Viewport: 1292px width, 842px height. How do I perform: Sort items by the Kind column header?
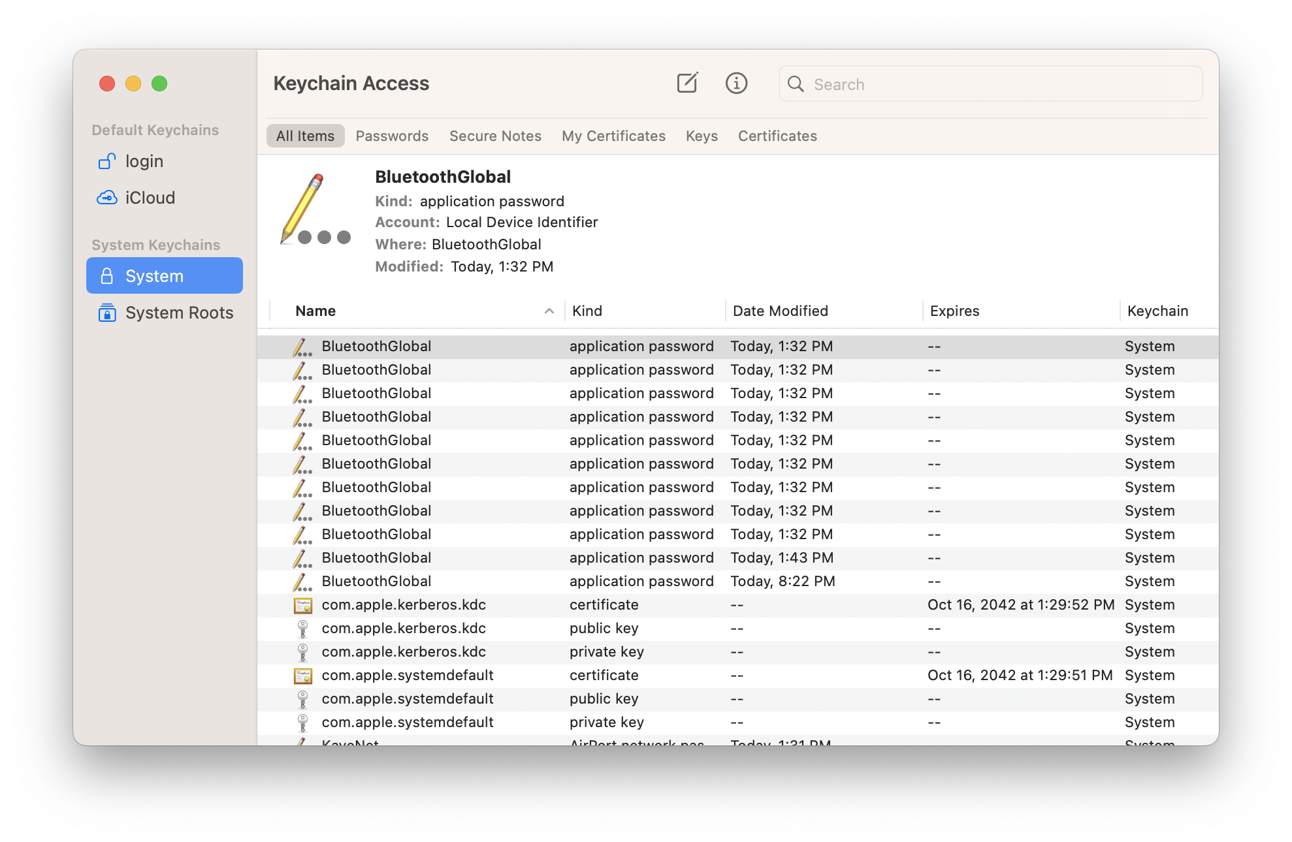click(x=645, y=311)
